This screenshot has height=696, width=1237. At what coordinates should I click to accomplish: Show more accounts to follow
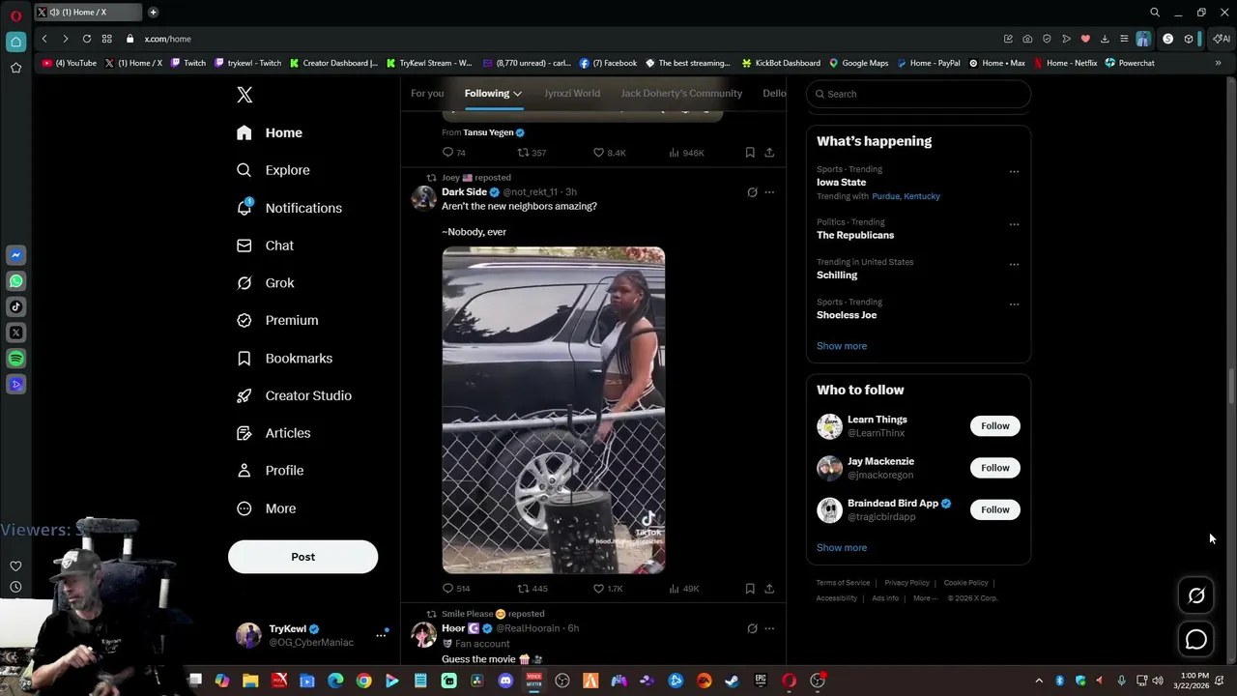(x=842, y=547)
